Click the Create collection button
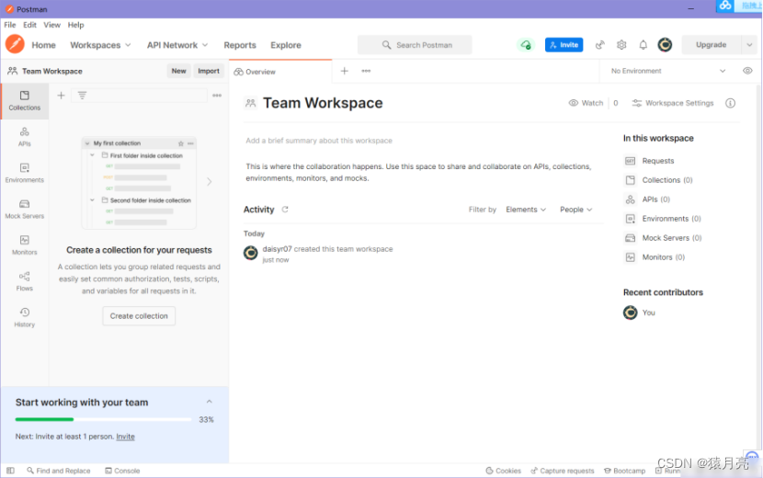The image size is (763, 478). (x=139, y=316)
